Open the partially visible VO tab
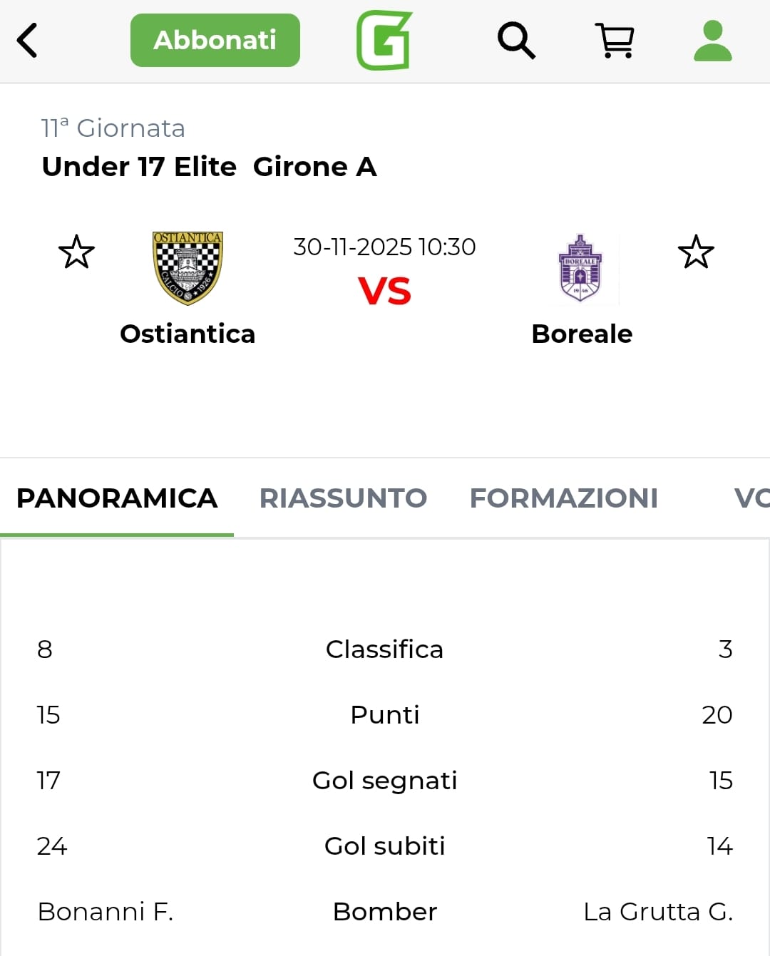The height and width of the screenshot is (956, 770). (751, 498)
